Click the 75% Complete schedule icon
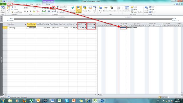Viewport: 183px width, 103px height. (51, 8)
